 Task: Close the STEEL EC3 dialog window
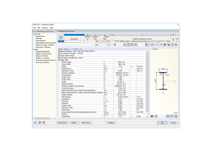(178, 25)
